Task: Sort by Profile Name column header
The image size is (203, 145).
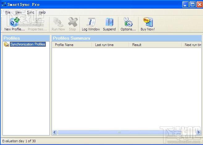Action: pyautogui.click(x=72, y=45)
